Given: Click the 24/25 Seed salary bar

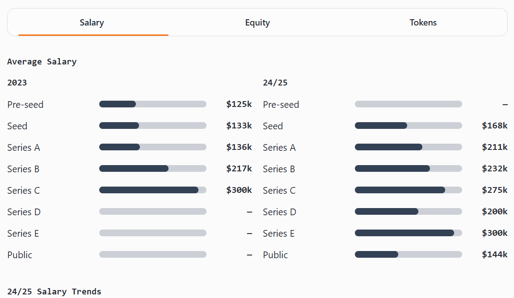Looking at the screenshot, I should point(408,126).
